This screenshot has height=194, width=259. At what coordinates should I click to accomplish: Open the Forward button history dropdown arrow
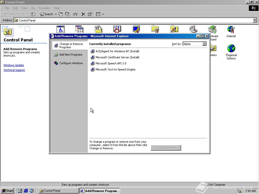[x=28, y=14]
